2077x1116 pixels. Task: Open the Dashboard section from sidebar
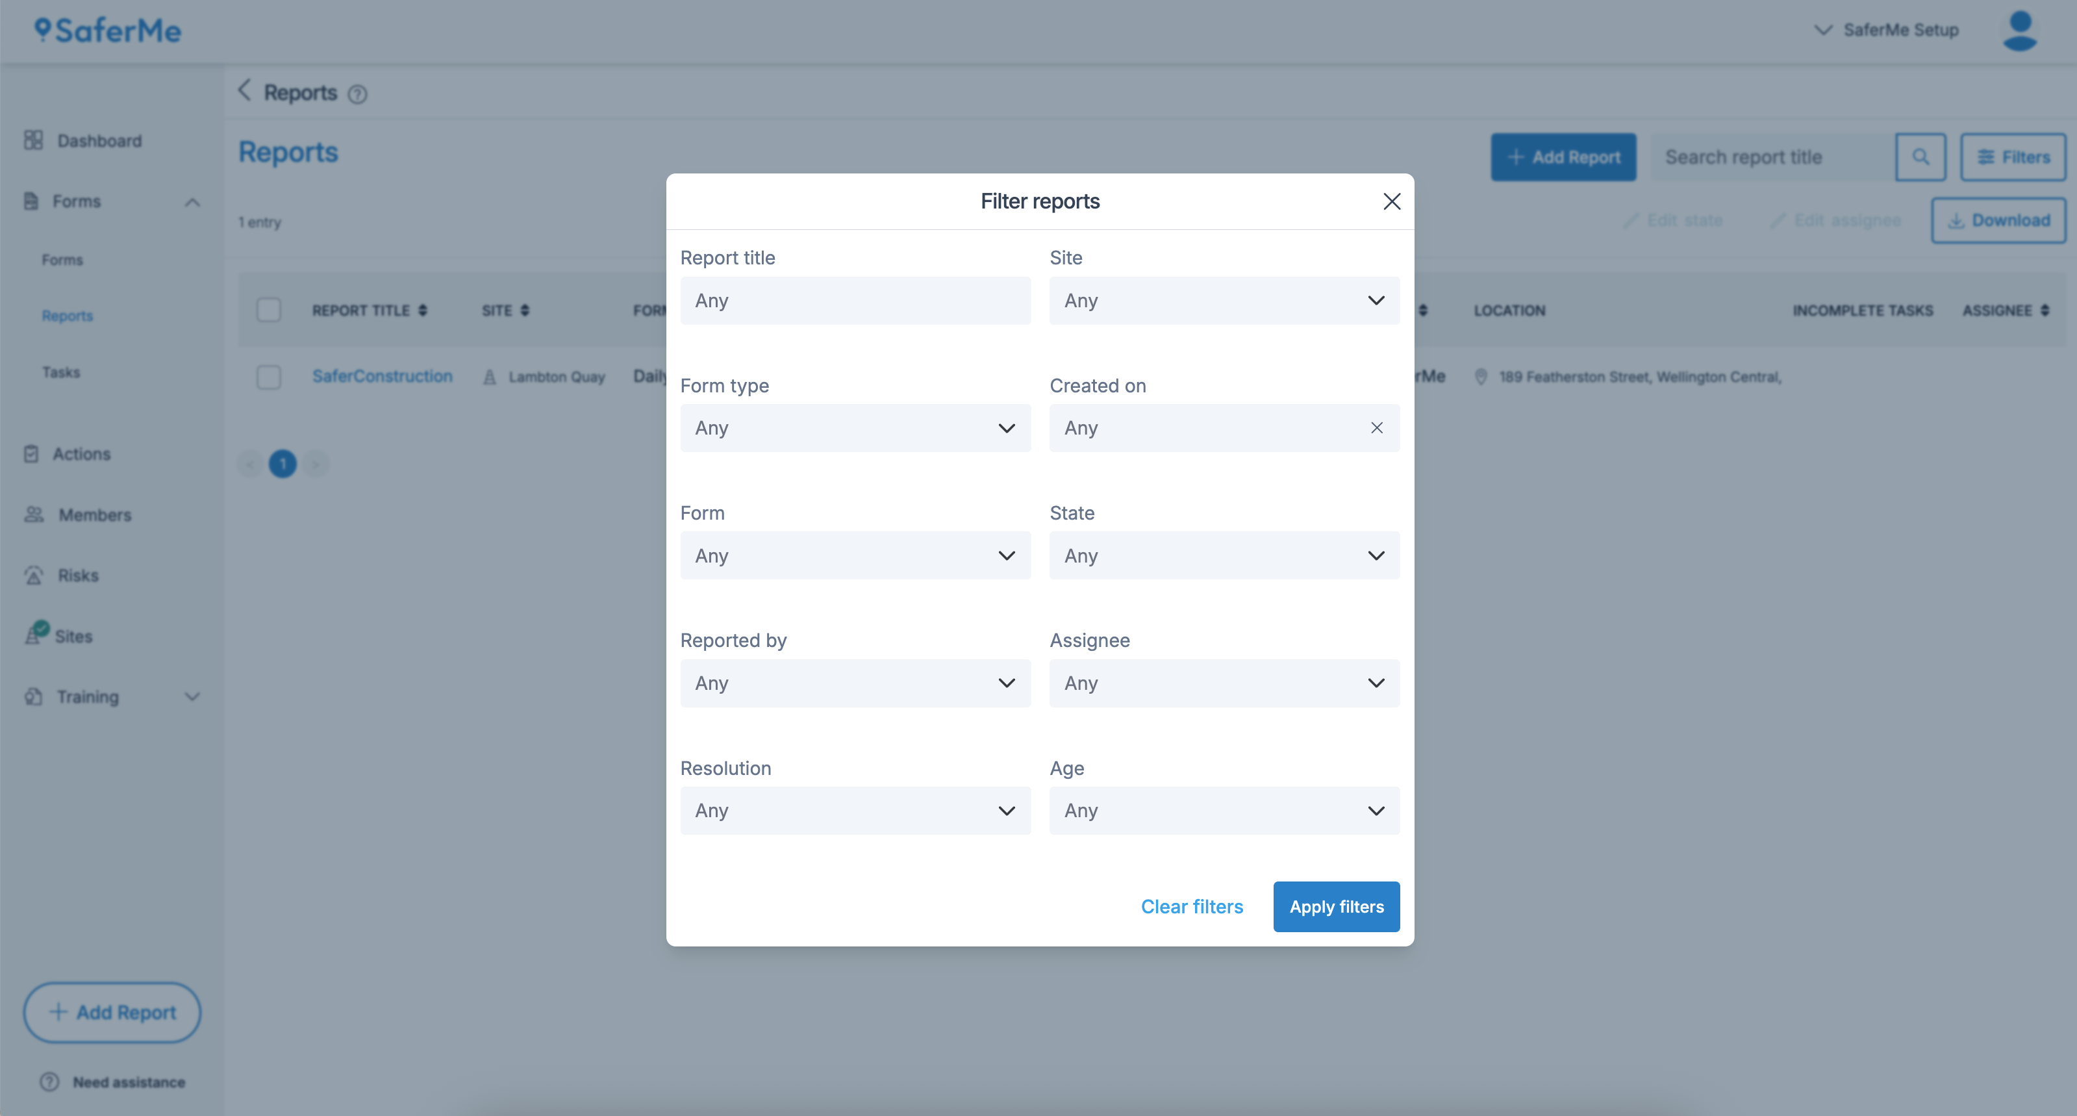(33, 140)
